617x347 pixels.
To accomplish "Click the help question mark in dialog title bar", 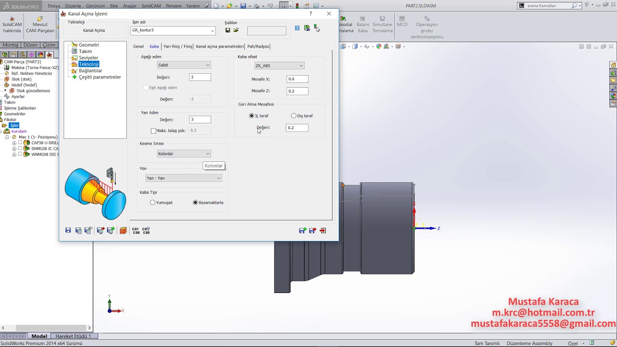I will click(310, 13).
